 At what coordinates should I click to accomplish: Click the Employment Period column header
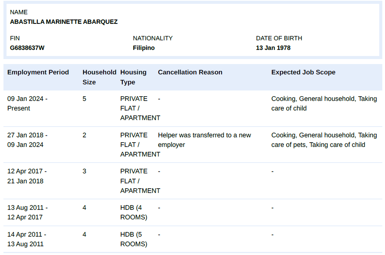(x=38, y=72)
